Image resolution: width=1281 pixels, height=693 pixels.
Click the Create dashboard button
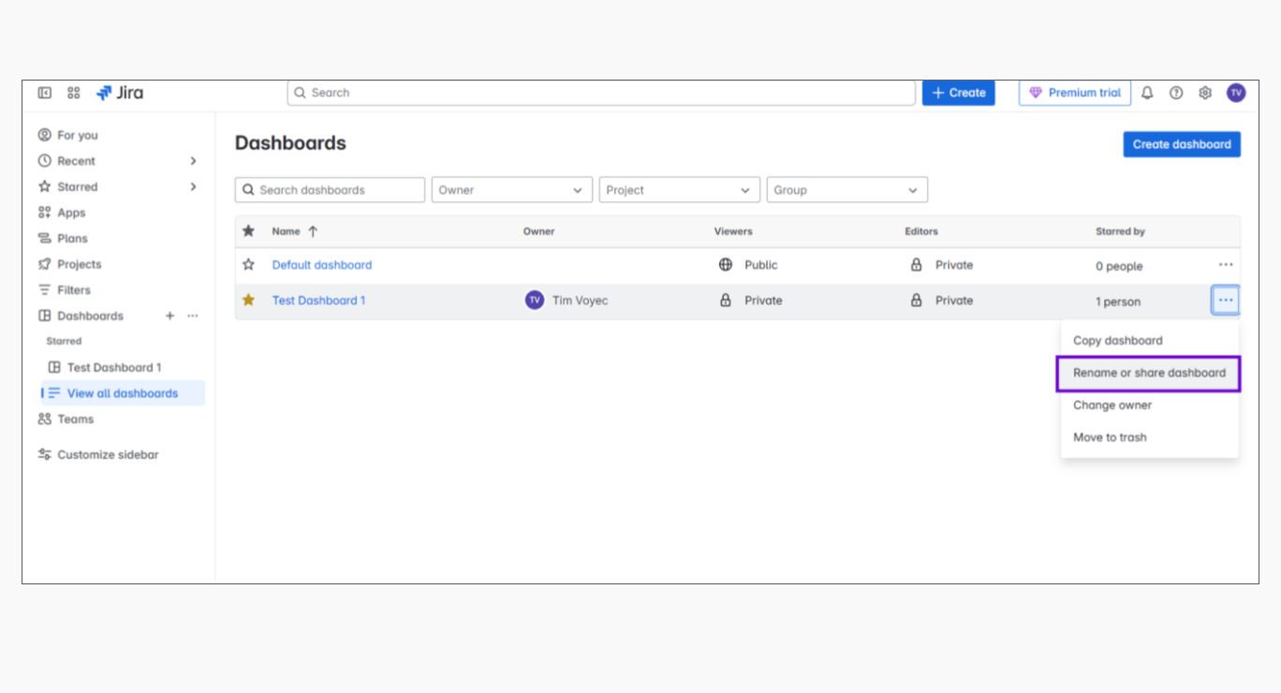tap(1181, 144)
